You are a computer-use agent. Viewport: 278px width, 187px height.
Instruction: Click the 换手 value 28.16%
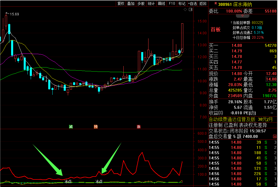pyautogui.click(x=235, y=102)
